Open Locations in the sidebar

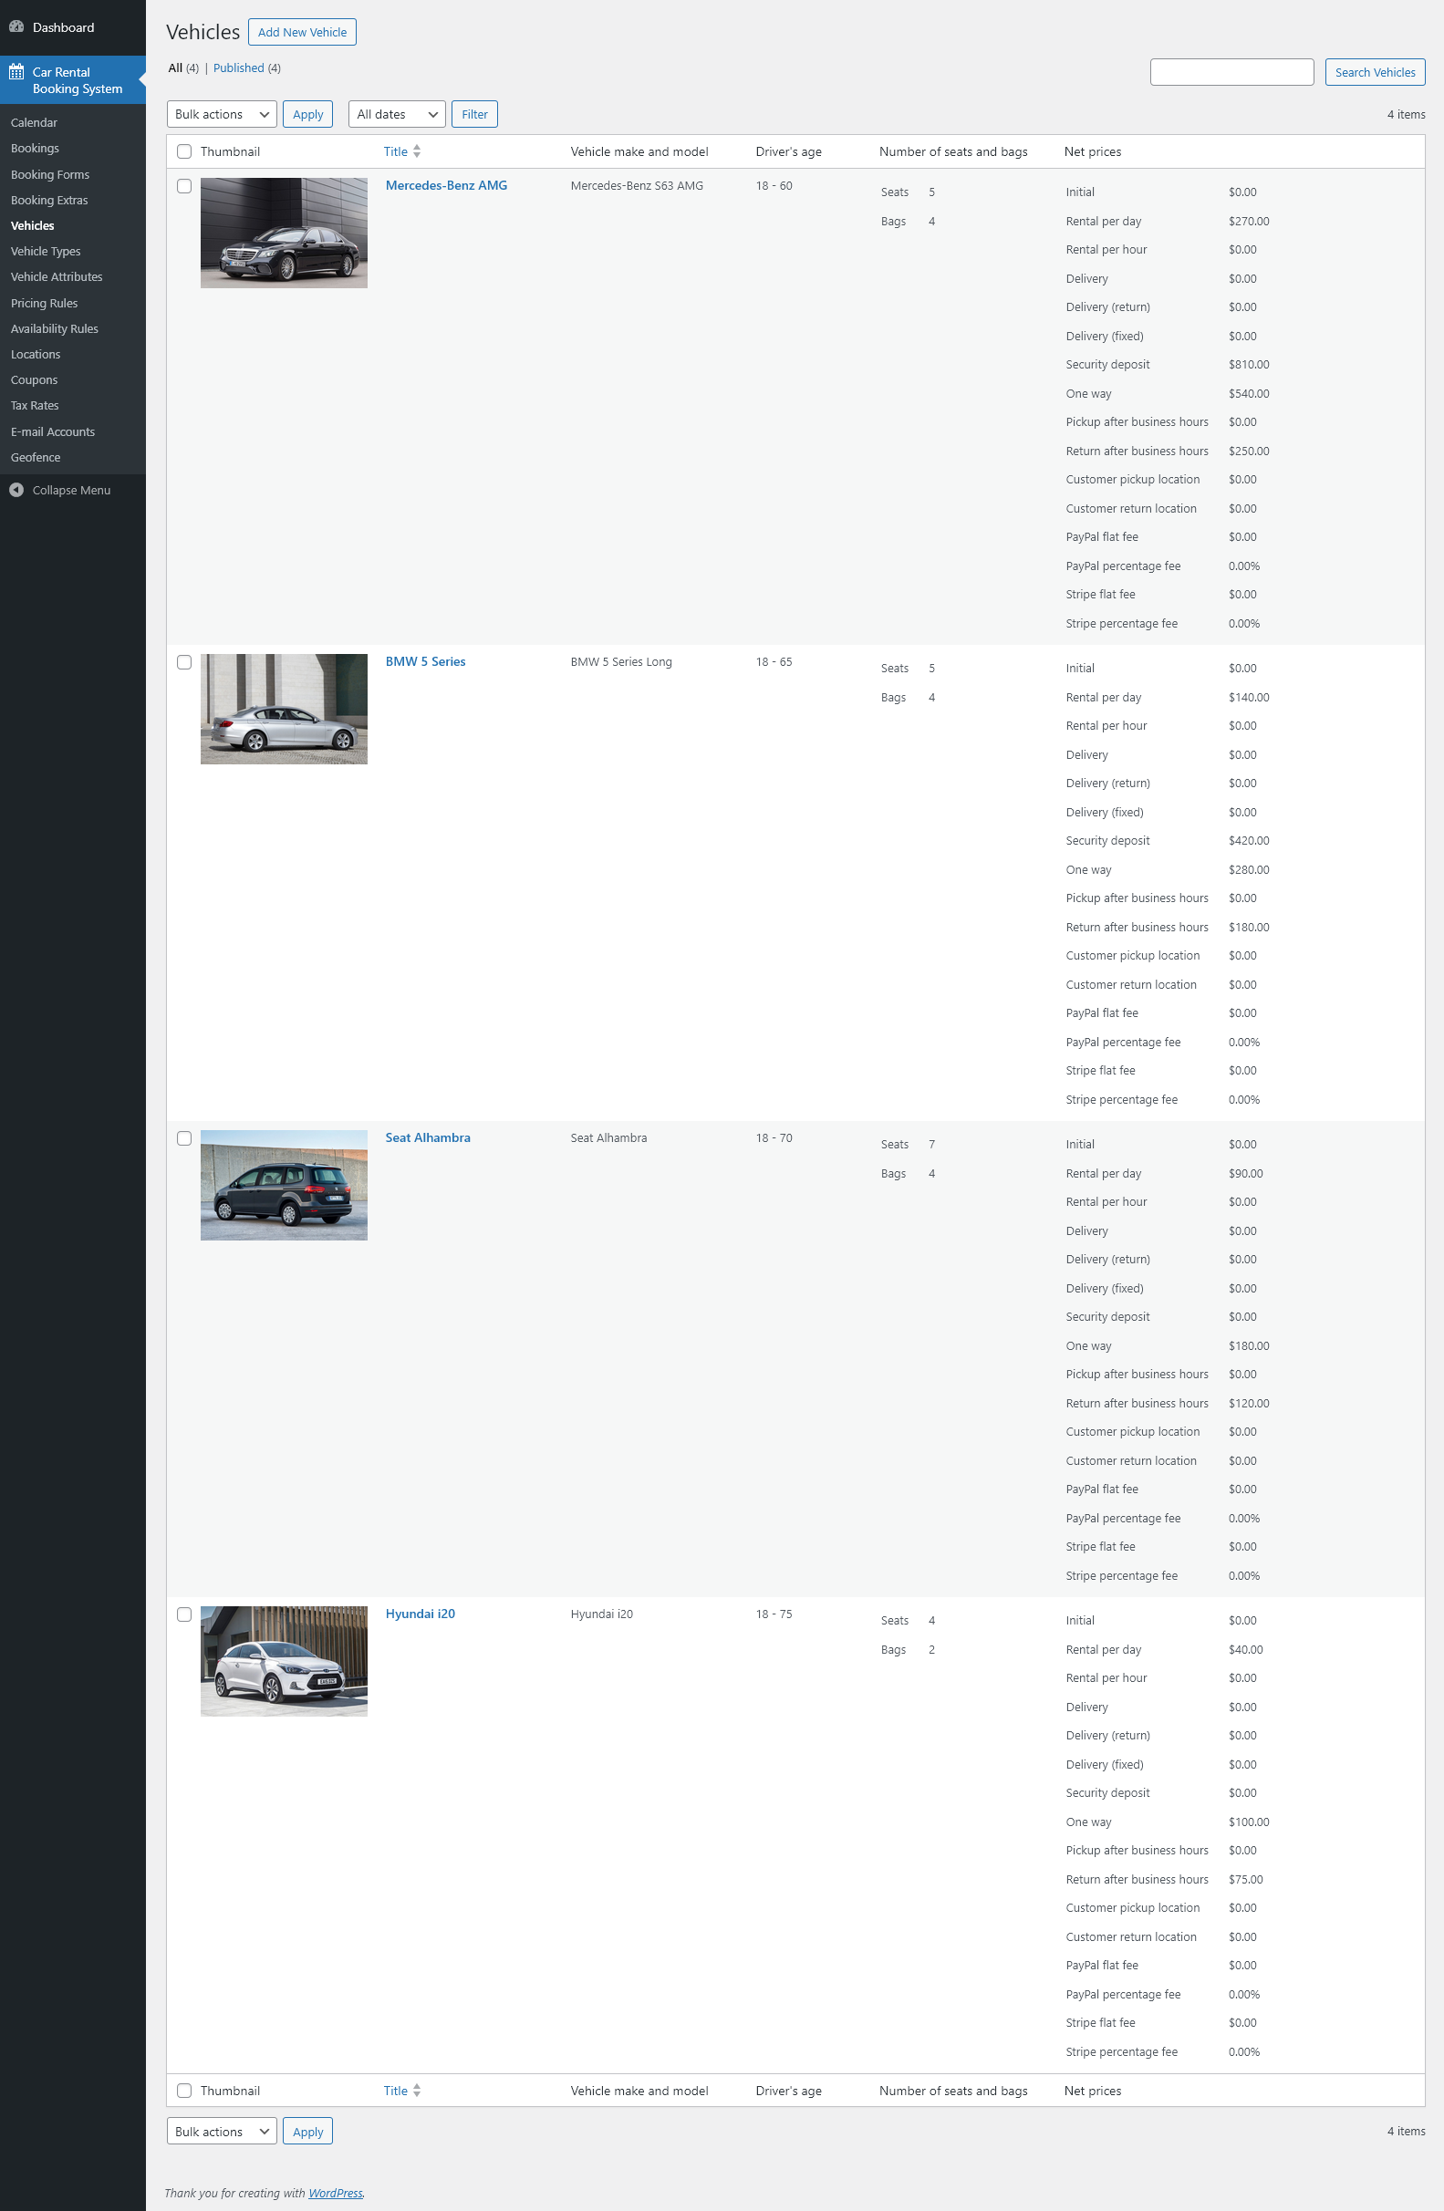pos(36,354)
